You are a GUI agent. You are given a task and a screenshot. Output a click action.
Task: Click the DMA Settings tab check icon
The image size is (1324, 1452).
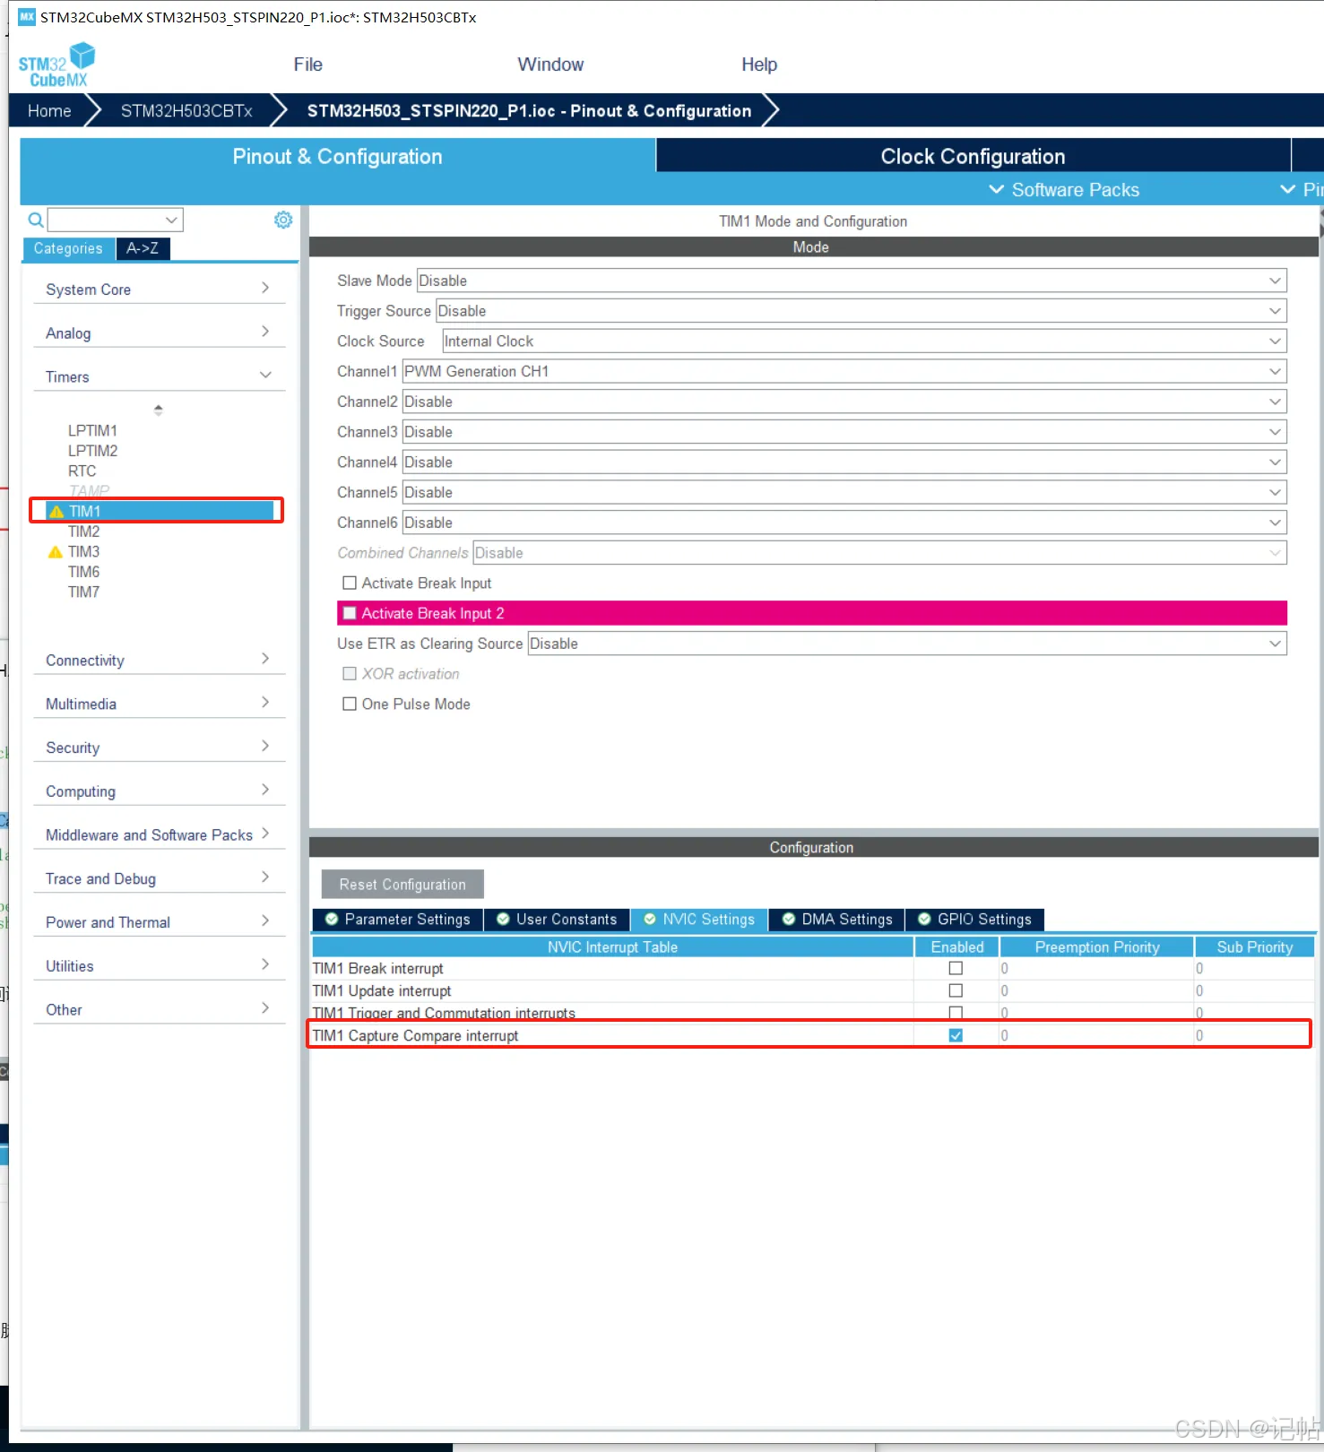click(789, 920)
